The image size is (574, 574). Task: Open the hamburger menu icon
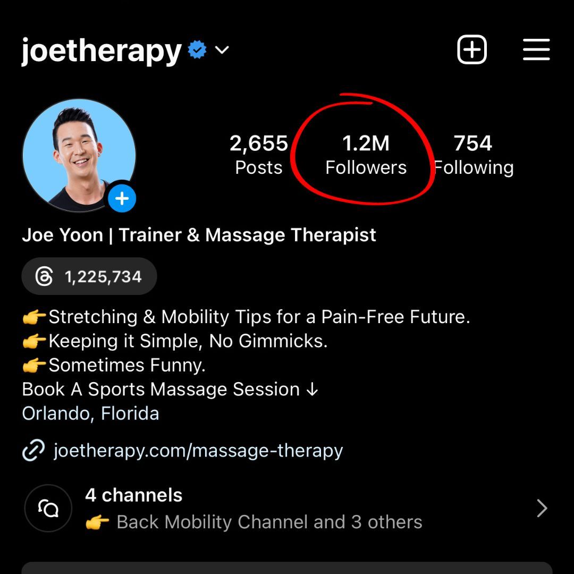(536, 49)
